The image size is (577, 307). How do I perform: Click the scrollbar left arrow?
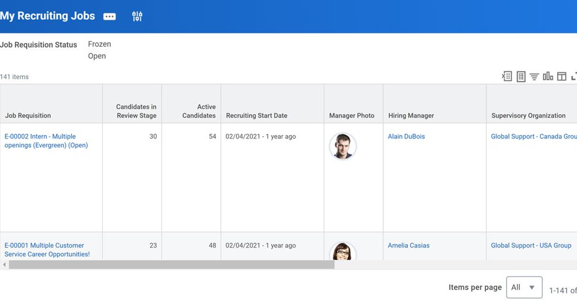[x=5, y=265]
